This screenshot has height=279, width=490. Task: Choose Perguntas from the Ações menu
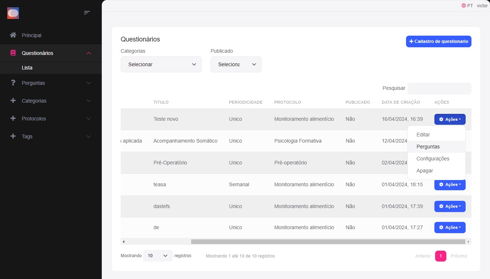tap(428, 147)
